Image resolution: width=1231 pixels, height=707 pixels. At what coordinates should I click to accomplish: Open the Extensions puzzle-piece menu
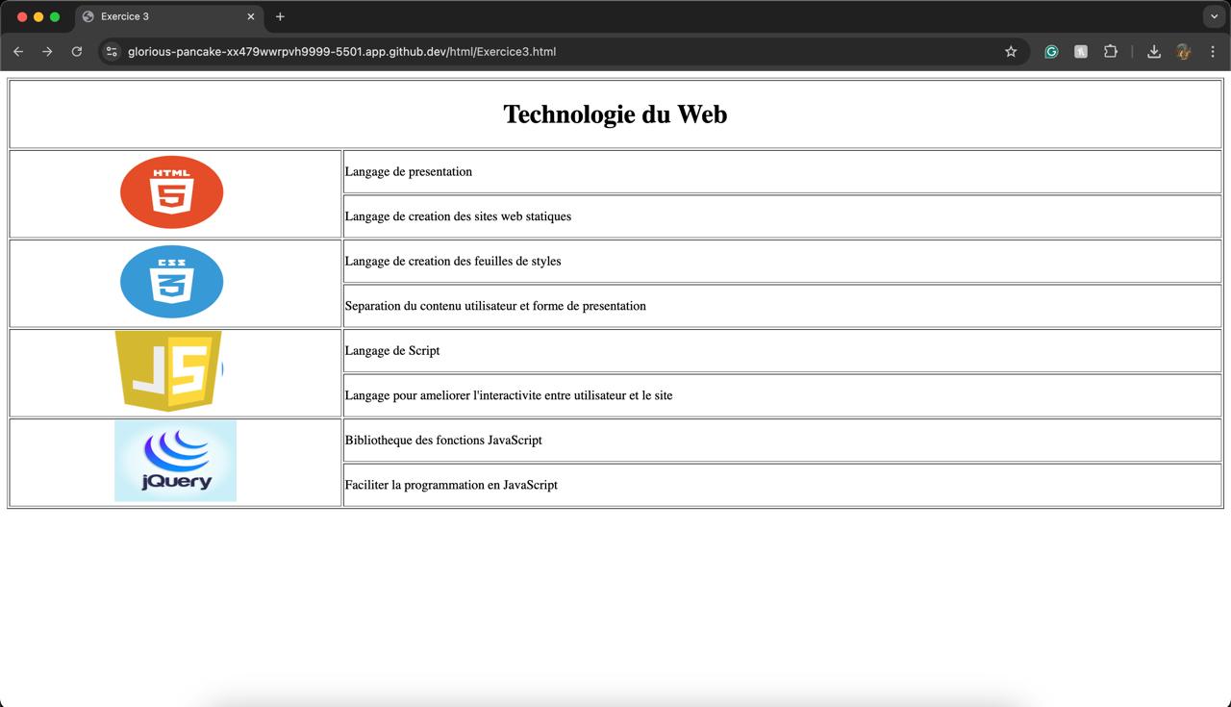[x=1111, y=52]
